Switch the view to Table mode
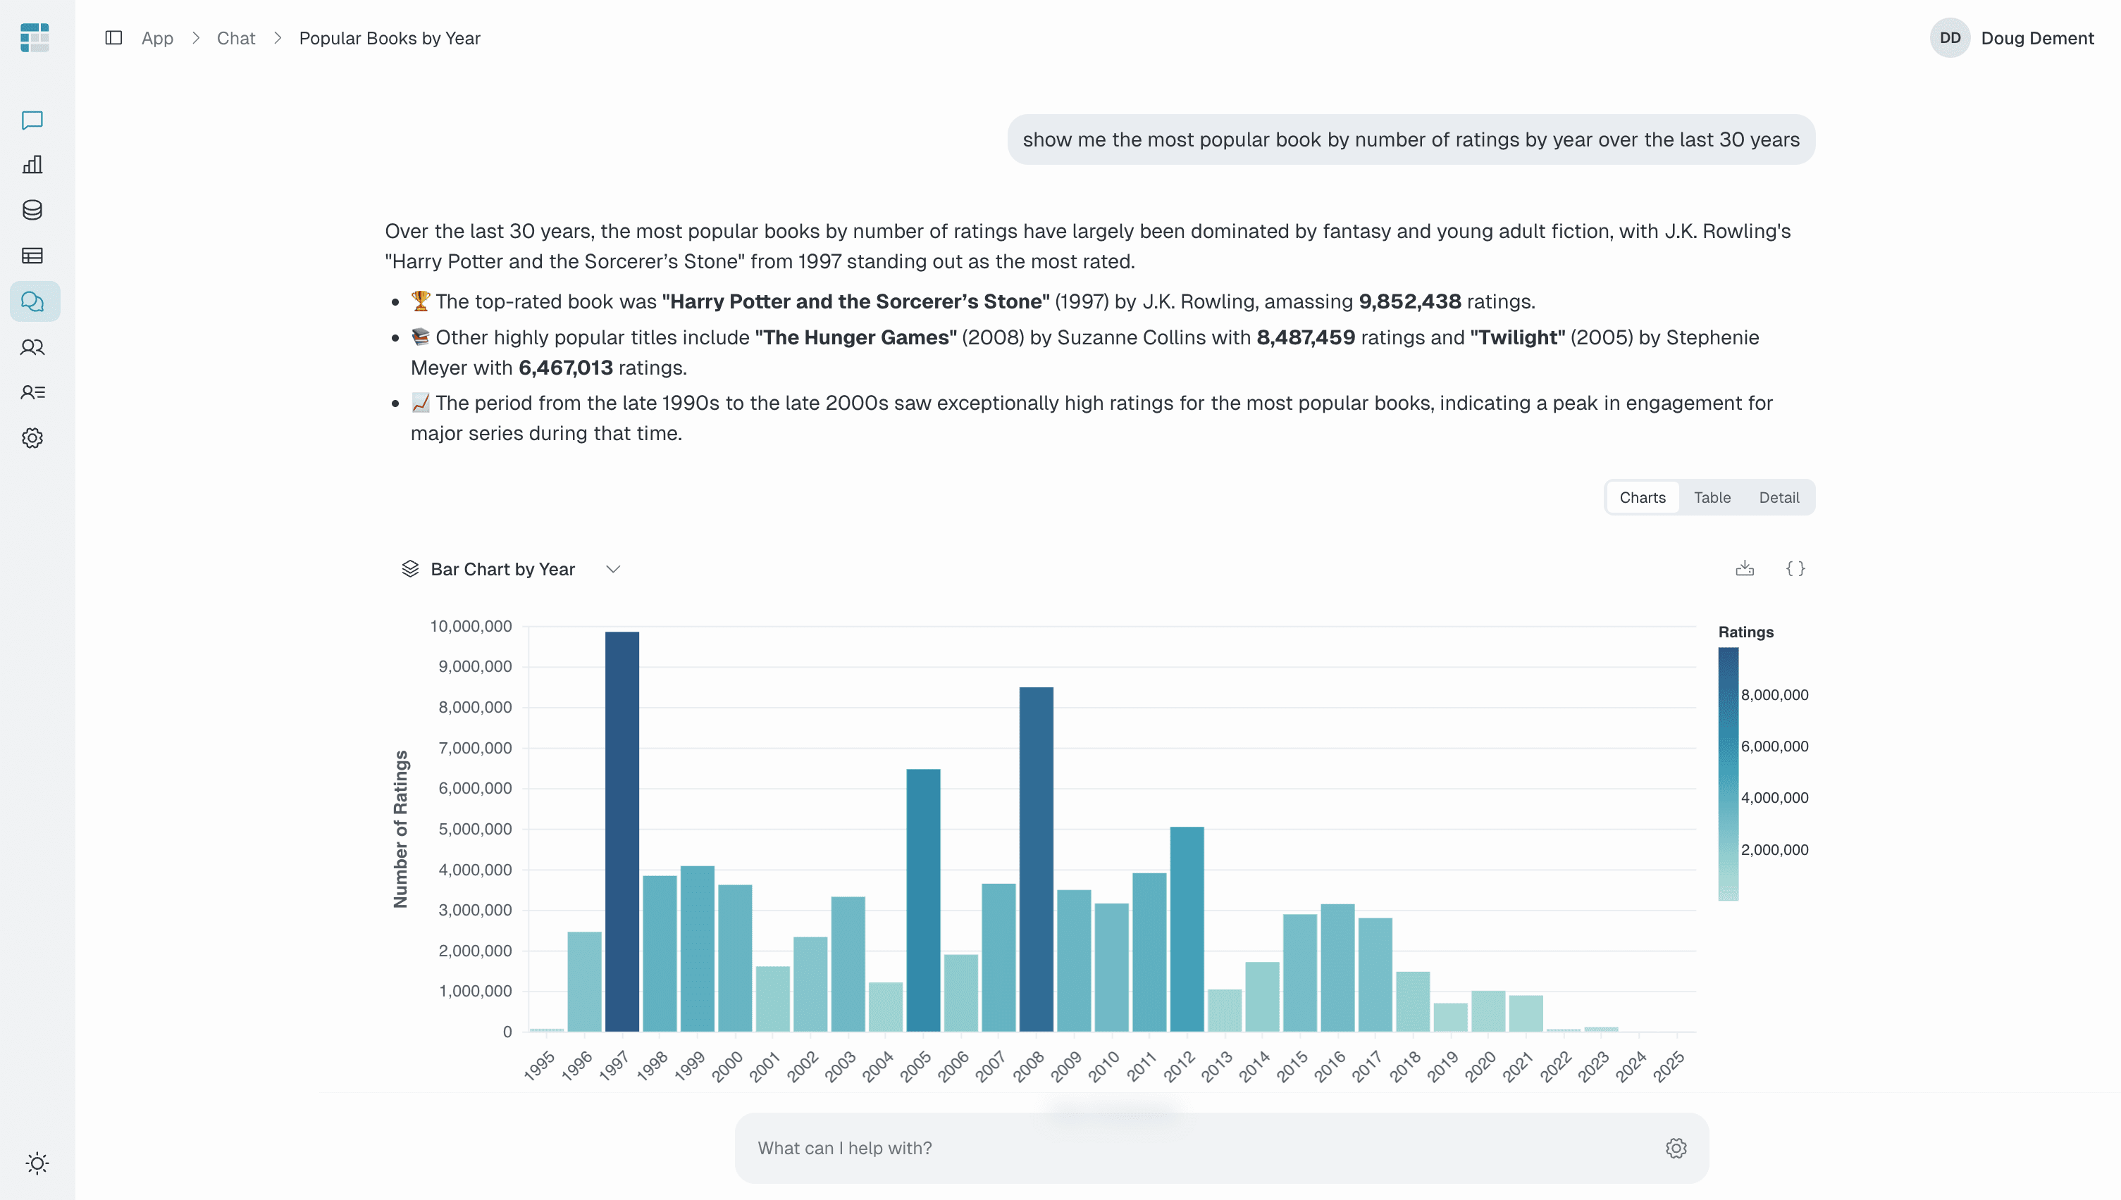 click(x=1712, y=497)
